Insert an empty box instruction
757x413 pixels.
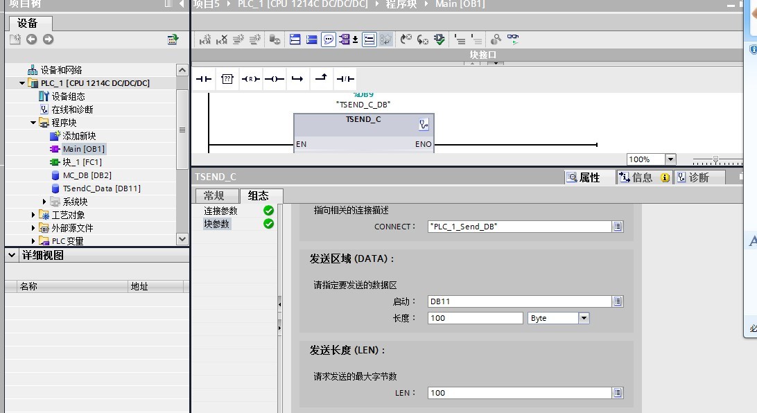227,79
